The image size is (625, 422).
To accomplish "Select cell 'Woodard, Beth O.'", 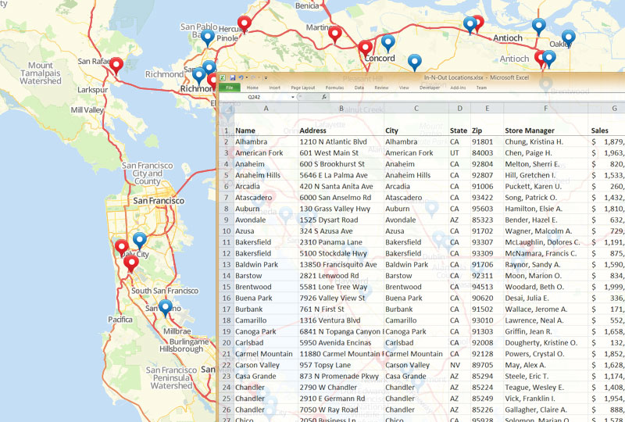I will pos(545,287).
